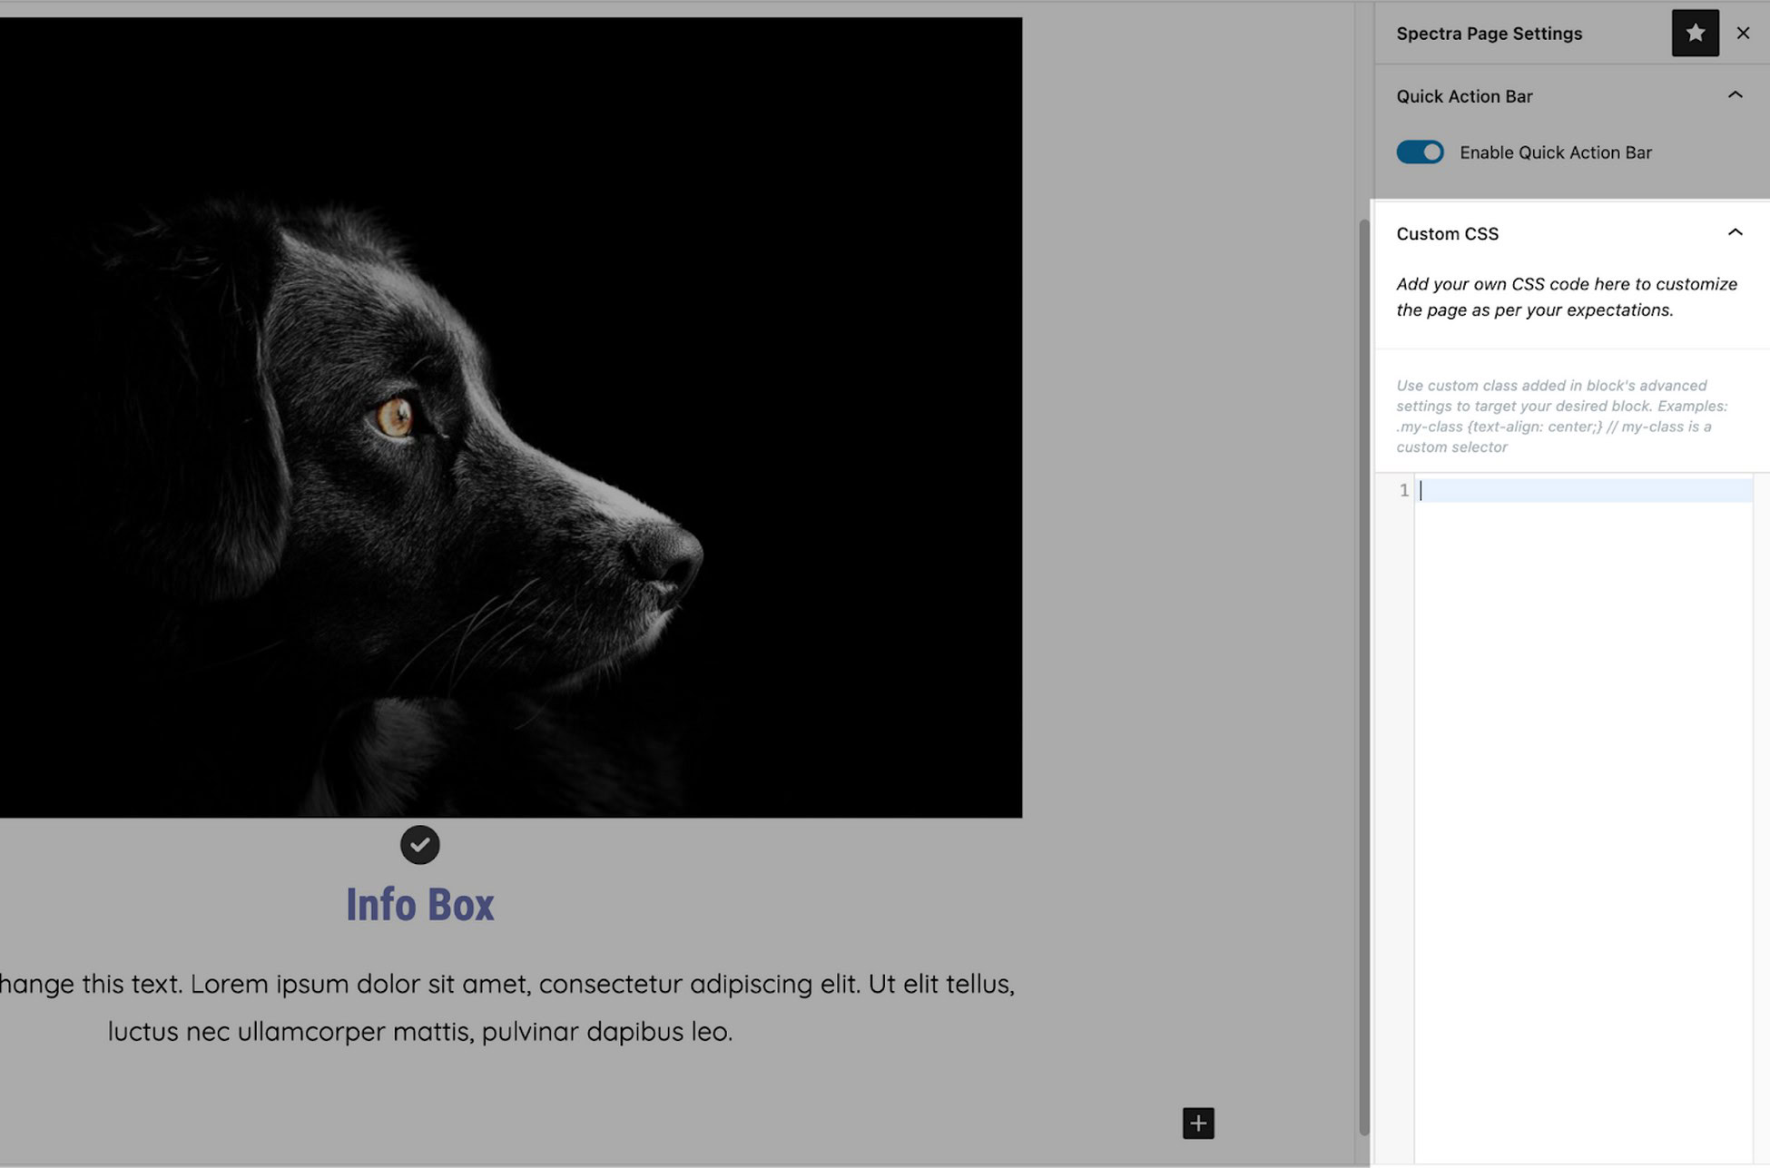Click the Enable Quick Action Bar label
1770x1168 pixels.
(1556, 152)
